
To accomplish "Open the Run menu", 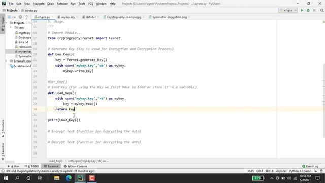I will tap(73, 4).
